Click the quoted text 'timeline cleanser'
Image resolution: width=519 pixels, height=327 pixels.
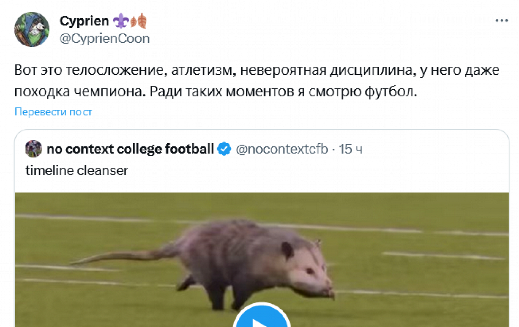click(x=77, y=170)
